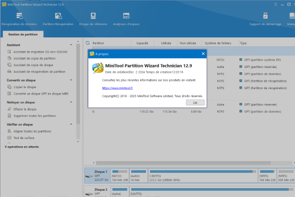Screen dimensions: 295x197
Task: Collapse the Assistant section
Action: pyautogui.click(x=71, y=45)
